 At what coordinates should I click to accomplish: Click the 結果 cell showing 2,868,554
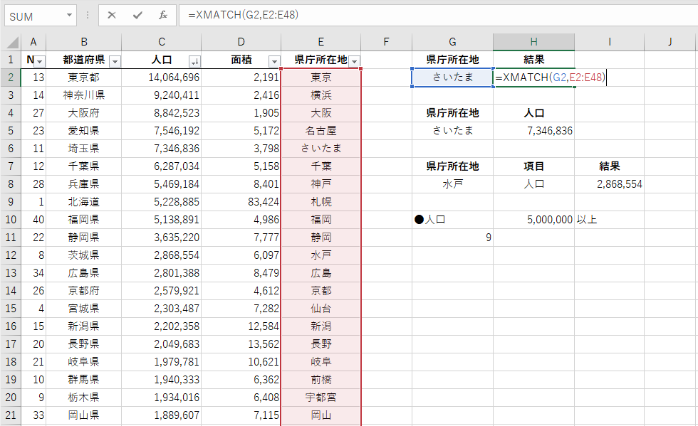click(609, 183)
